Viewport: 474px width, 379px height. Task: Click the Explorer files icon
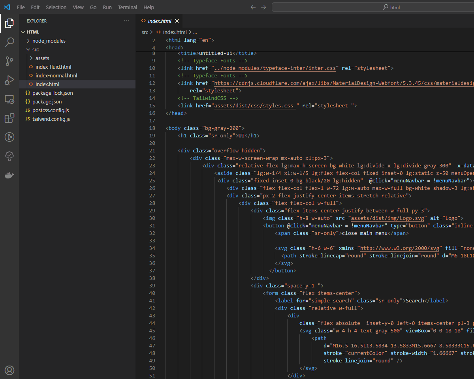tap(9, 24)
